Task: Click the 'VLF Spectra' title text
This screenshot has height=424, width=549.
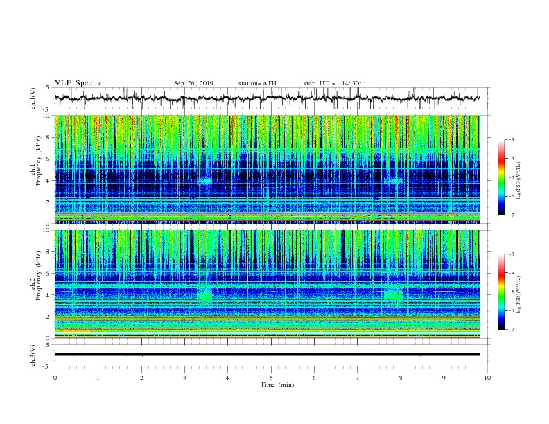Action: [78, 83]
